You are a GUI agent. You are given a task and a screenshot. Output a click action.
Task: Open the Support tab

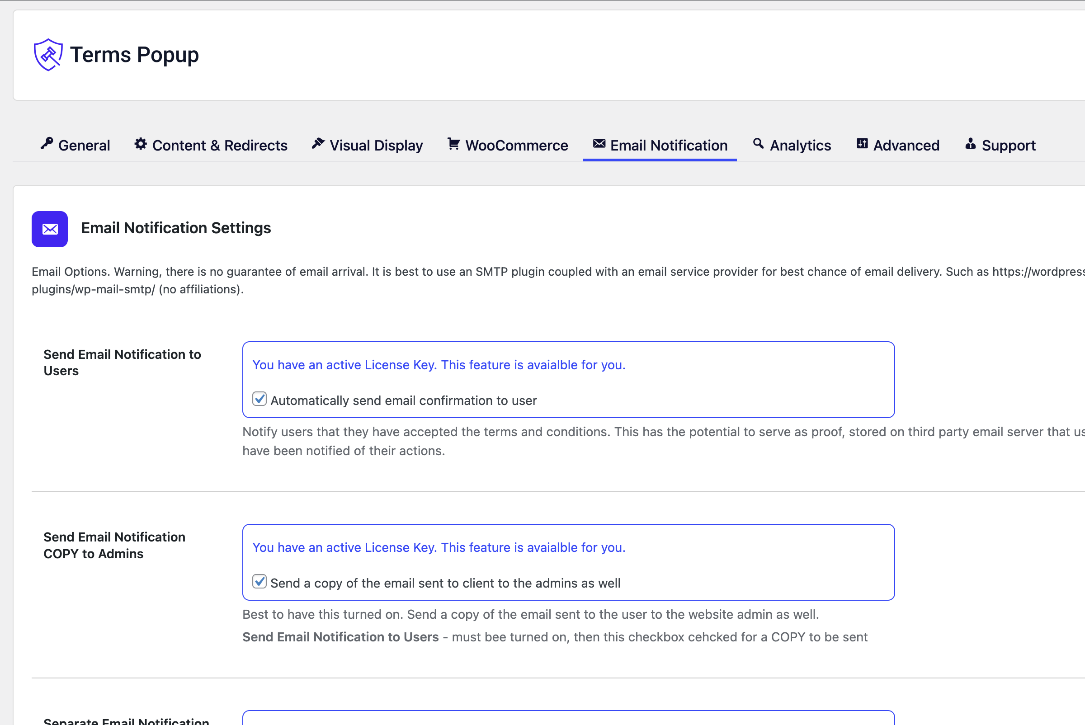[1008, 146]
